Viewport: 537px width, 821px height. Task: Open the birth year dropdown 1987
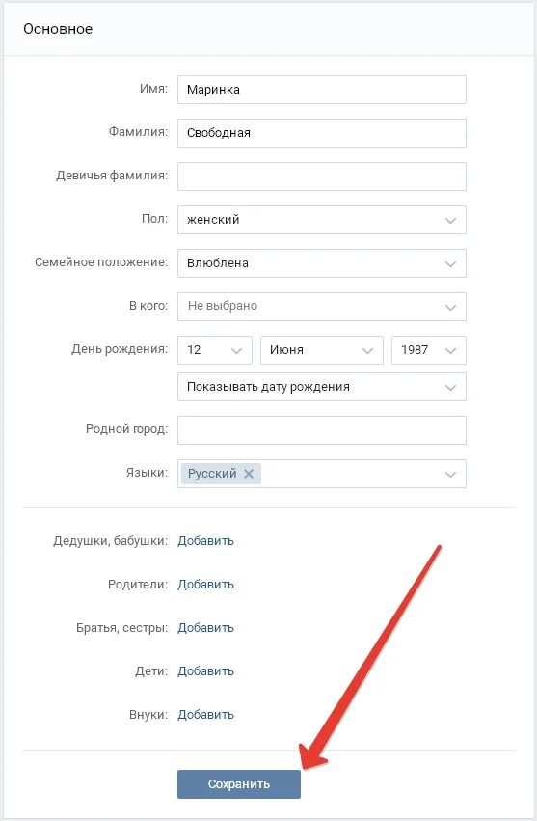click(429, 350)
